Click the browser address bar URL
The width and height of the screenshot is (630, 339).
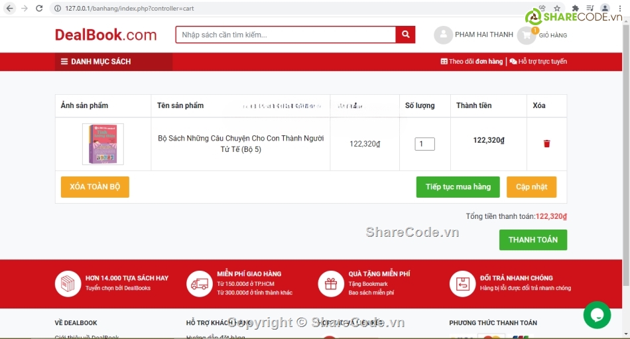coord(129,9)
